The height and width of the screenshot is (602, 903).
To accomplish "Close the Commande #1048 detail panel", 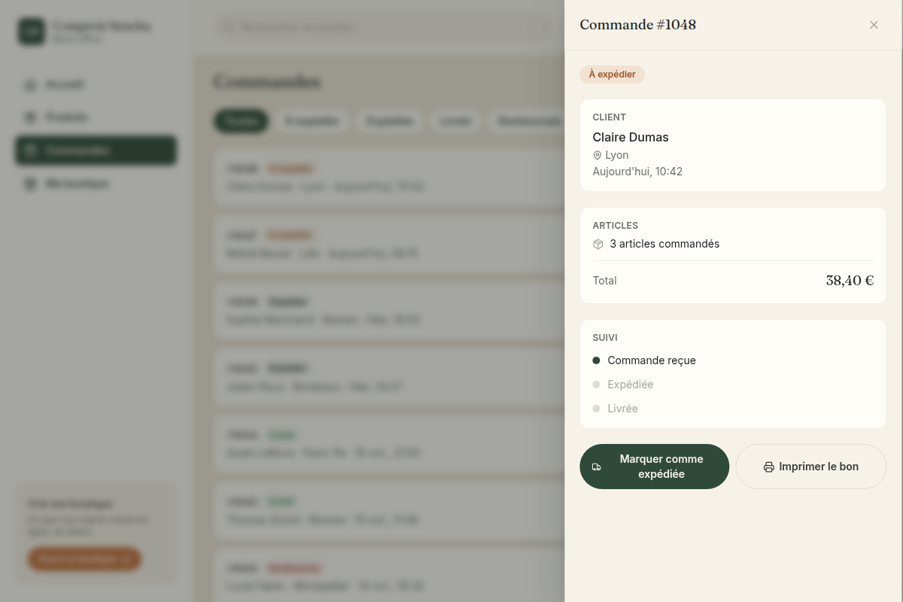I will pyautogui.click(x=874, y=25).
